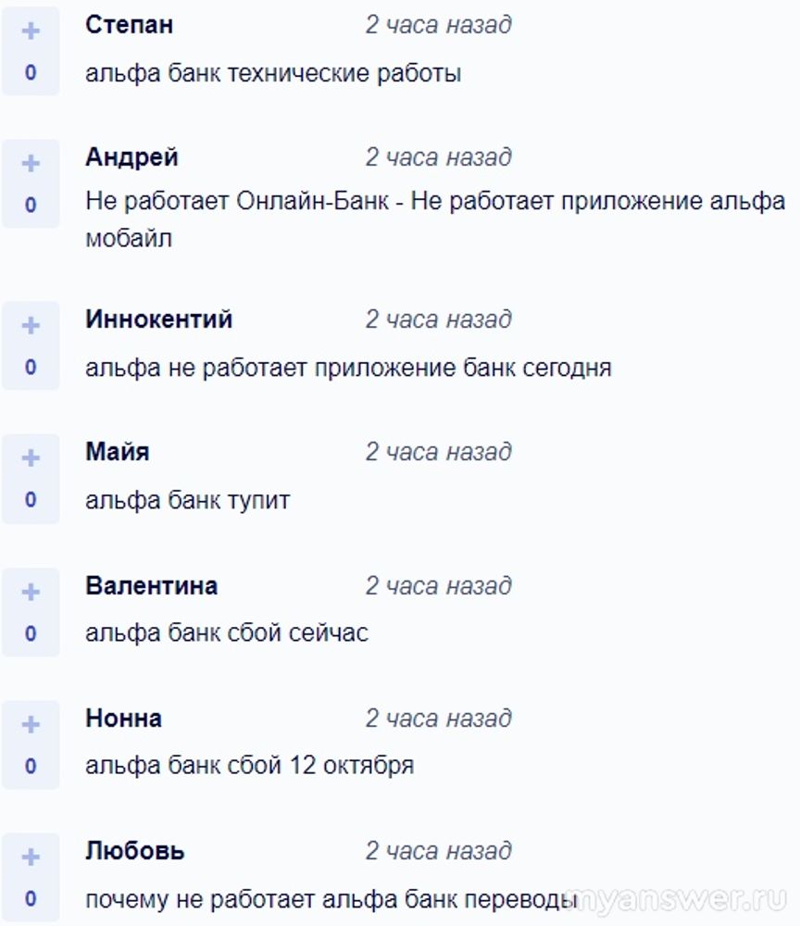Image resolution: width=800 pixels, height=926 pixels.
Task: Click on commenter name Нонна
Action: pos(123,718)
